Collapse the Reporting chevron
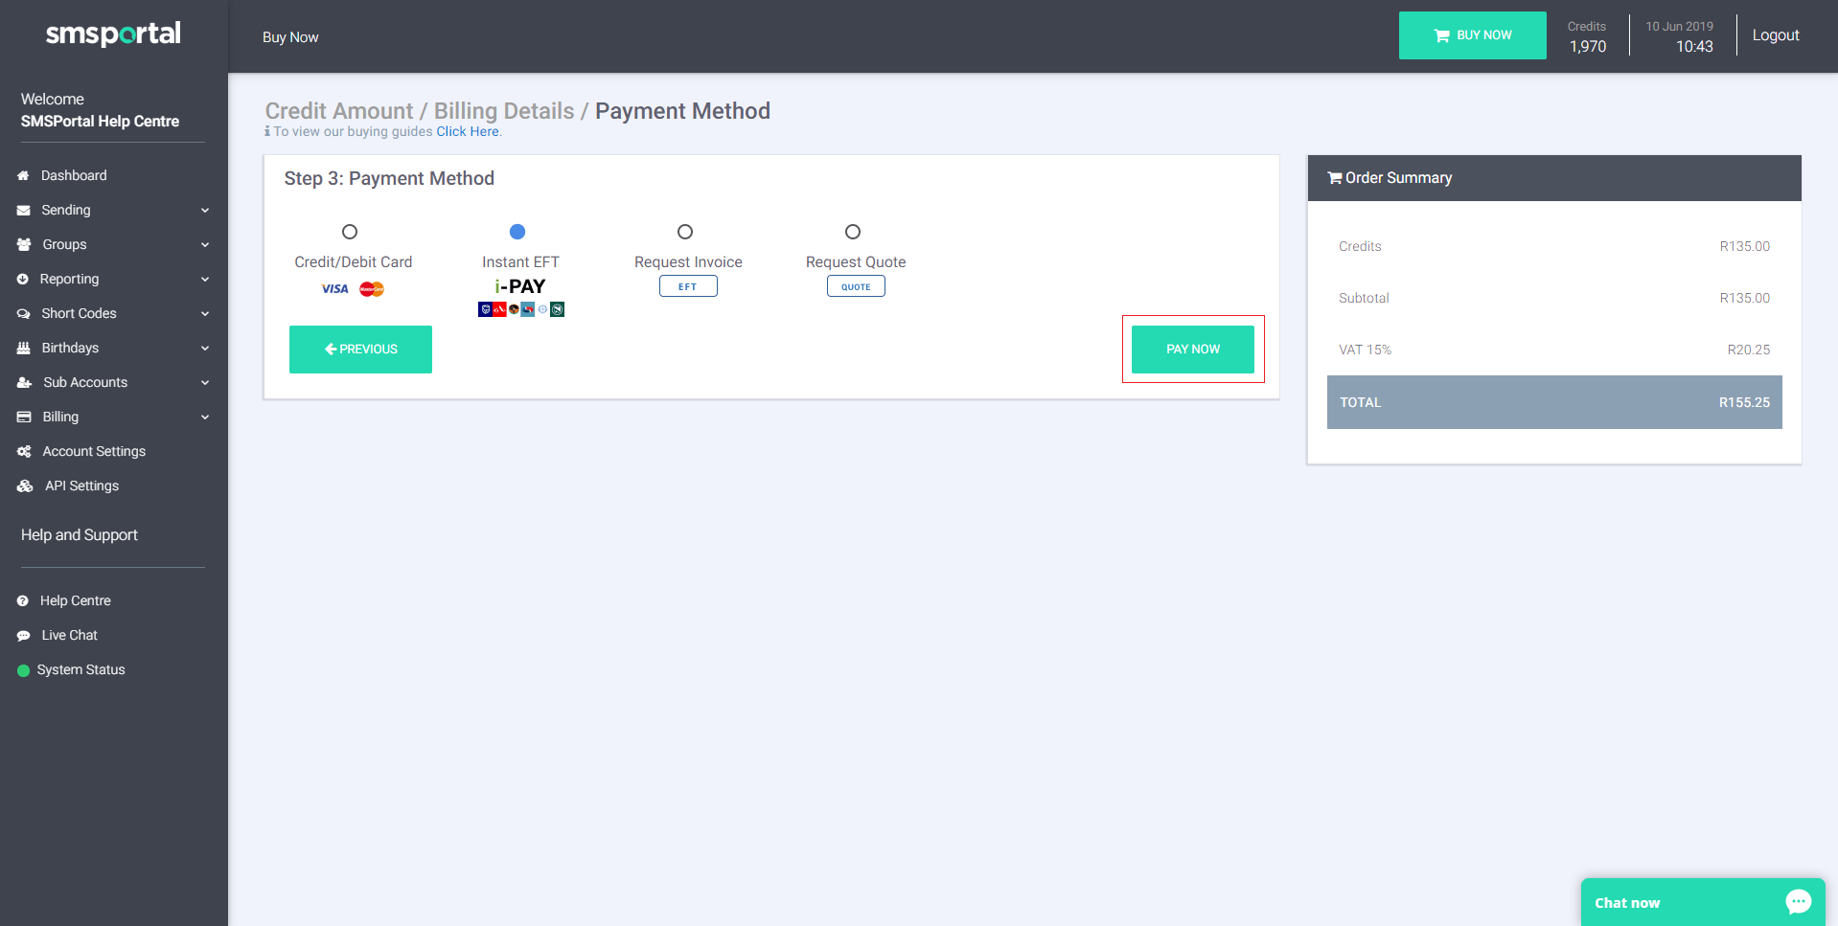1838x926 pixels. (x=205, y=279)
